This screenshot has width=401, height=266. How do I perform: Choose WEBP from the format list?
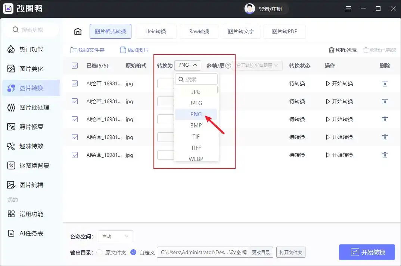coord(196,159)
